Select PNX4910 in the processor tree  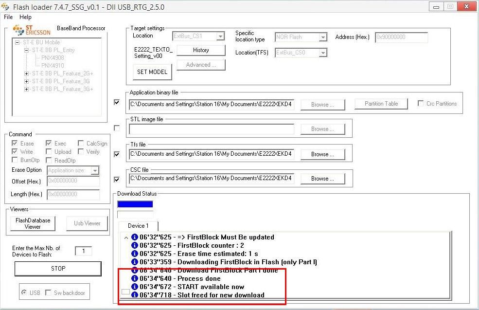(x=53, y=65)
